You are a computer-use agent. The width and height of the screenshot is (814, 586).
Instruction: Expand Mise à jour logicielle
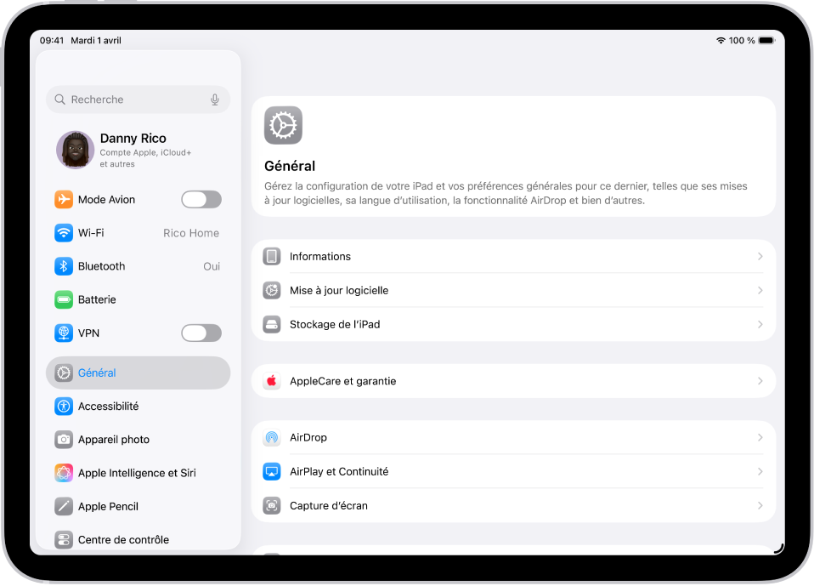pyautogui.click(x=760, y=290)
